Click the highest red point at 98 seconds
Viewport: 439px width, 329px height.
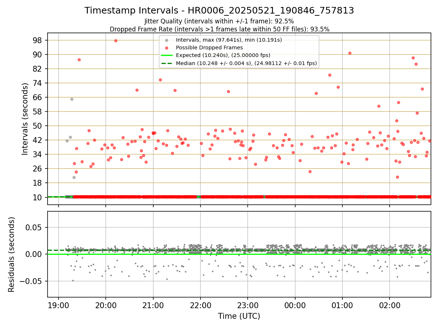click(116, 41)
